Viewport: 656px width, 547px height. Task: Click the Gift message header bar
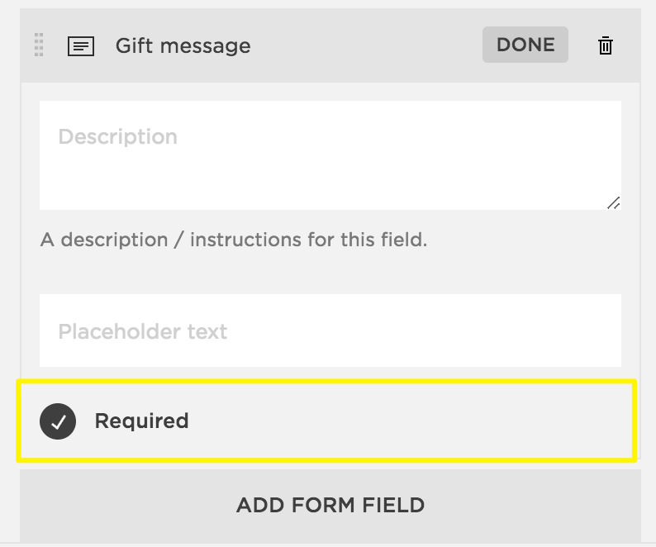330,45
